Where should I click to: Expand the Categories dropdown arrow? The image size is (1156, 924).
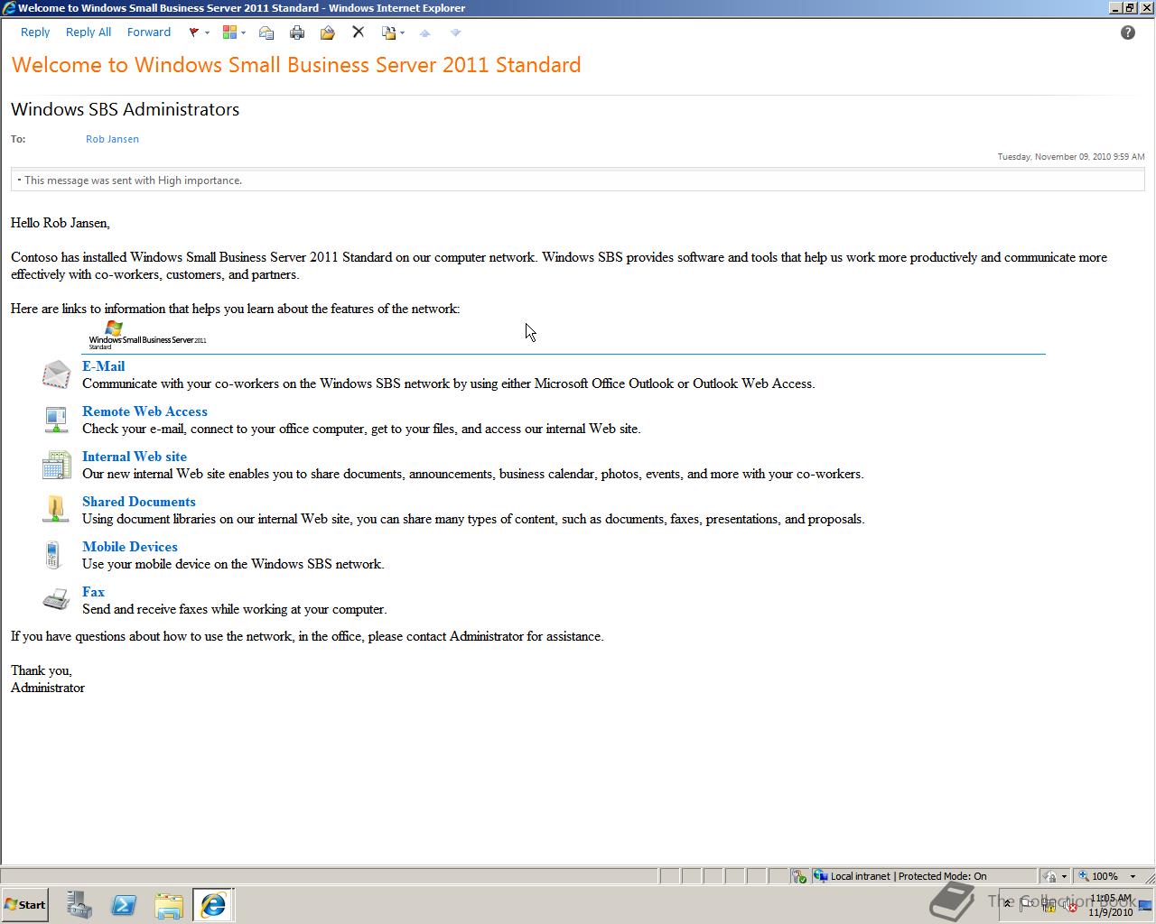click(243, 33)
